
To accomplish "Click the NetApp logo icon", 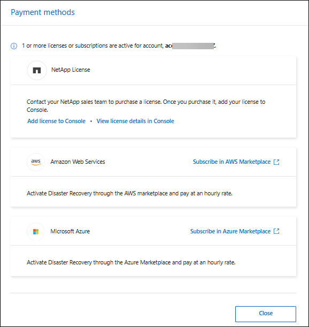I will pyautogui.click(x=37, y=70).
